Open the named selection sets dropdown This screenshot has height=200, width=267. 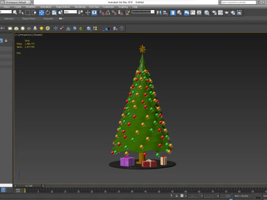pyautogui.click(x=143, y=12)
